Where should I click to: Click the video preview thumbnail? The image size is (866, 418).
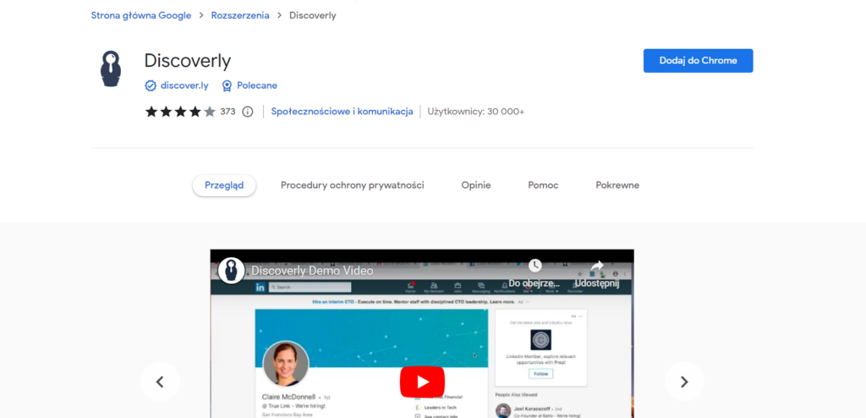tap(422, 333)
